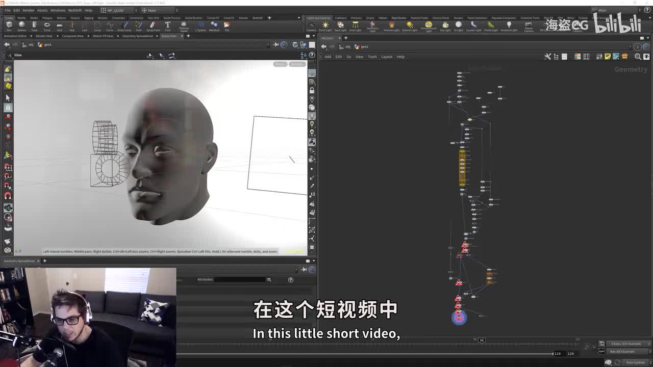653x367 pixels.
Task: Toggle network display options eye icon
Action: coord(647,57)
